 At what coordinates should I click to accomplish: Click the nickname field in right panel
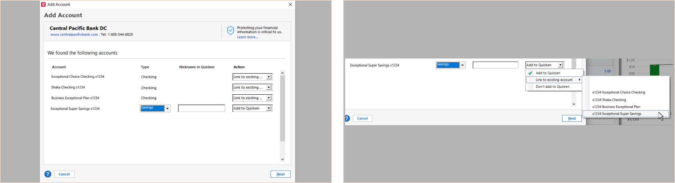point(496,65)
